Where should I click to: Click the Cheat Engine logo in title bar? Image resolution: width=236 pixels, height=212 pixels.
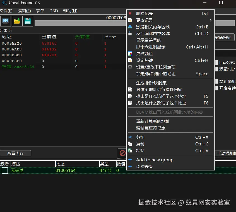tap(5, 3)
